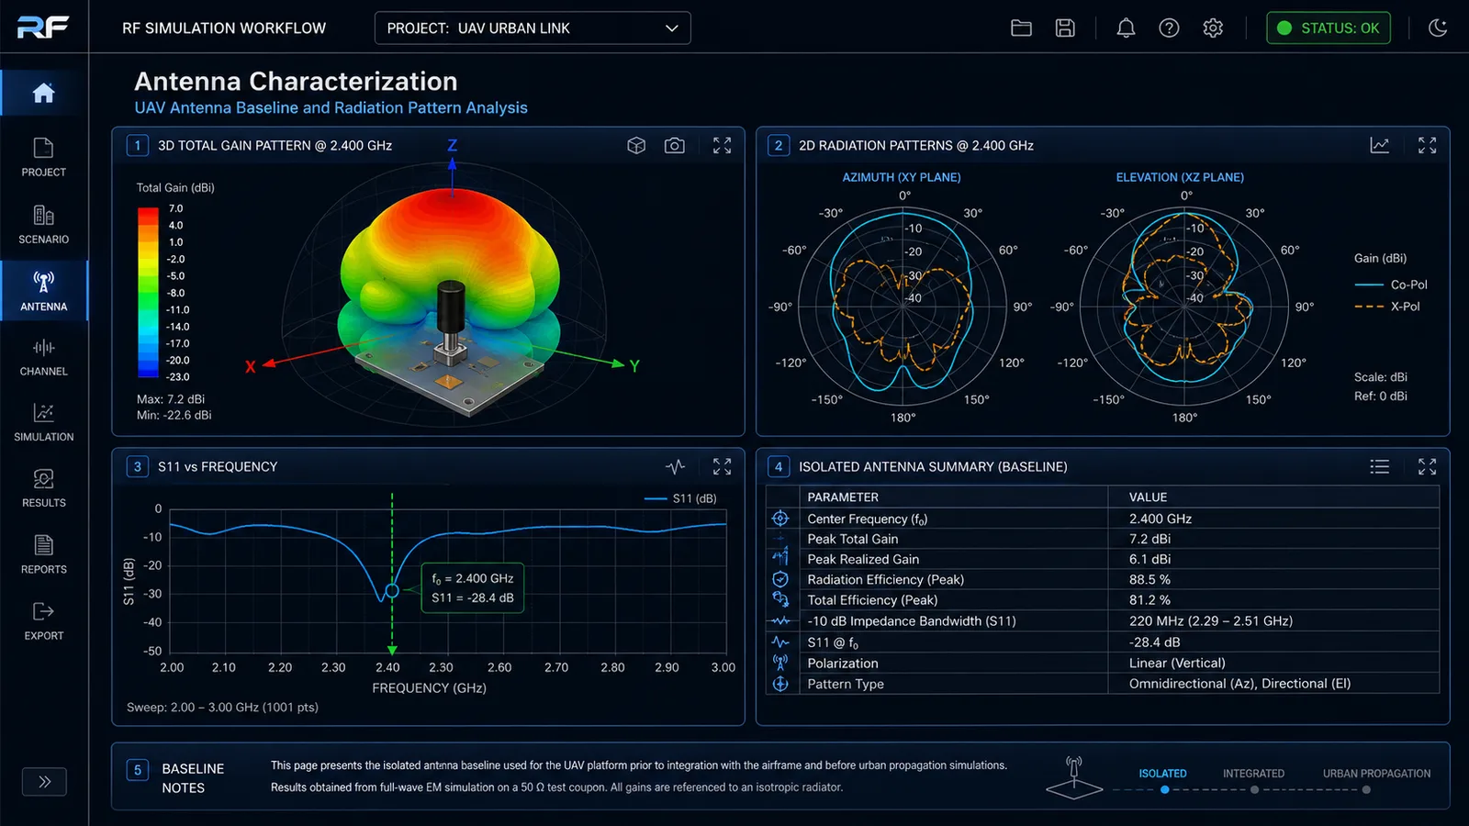The image size is (1469, 826).
Task: Click the RF logo
Action: tap(43, 28)
